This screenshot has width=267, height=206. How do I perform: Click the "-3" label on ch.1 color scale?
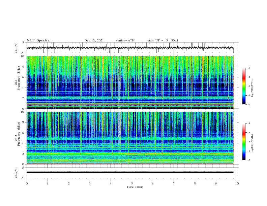[x=248, y=68]
